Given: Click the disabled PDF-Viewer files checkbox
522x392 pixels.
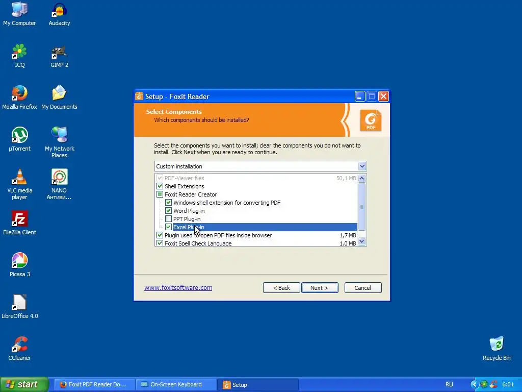Looking at the screenshot, I should click(160, 178).
